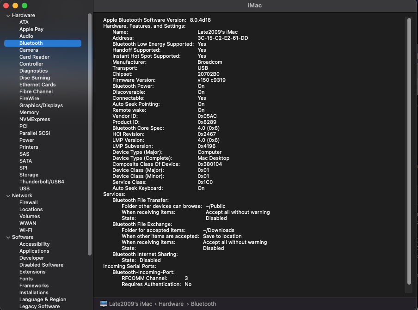Viewport: 418px width, 310px height.
Task: Click Hardware in the path bar
Action: [x=171, y=304]
